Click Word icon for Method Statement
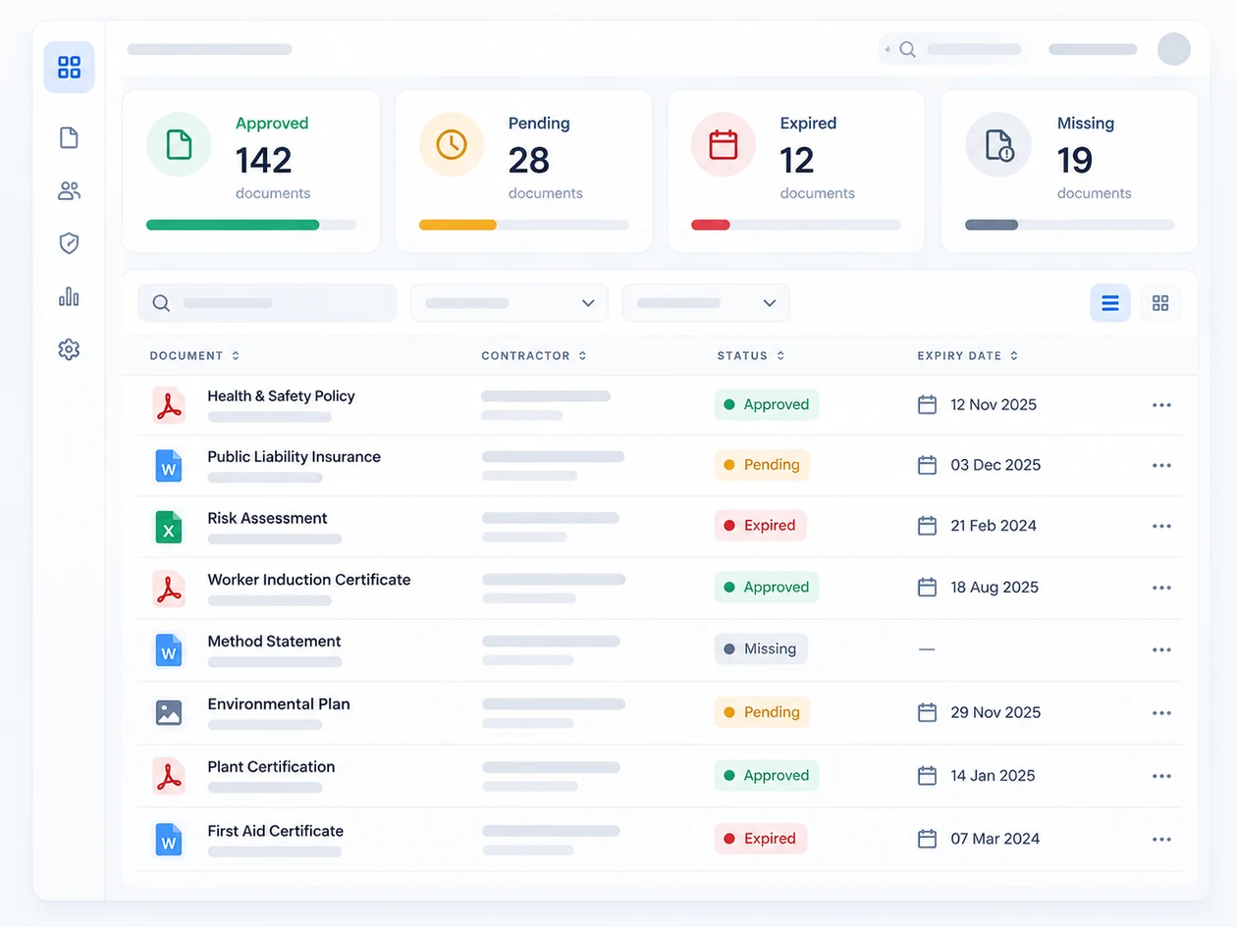Viewport: 1237px width, 927px height. (x=169, y=650)
